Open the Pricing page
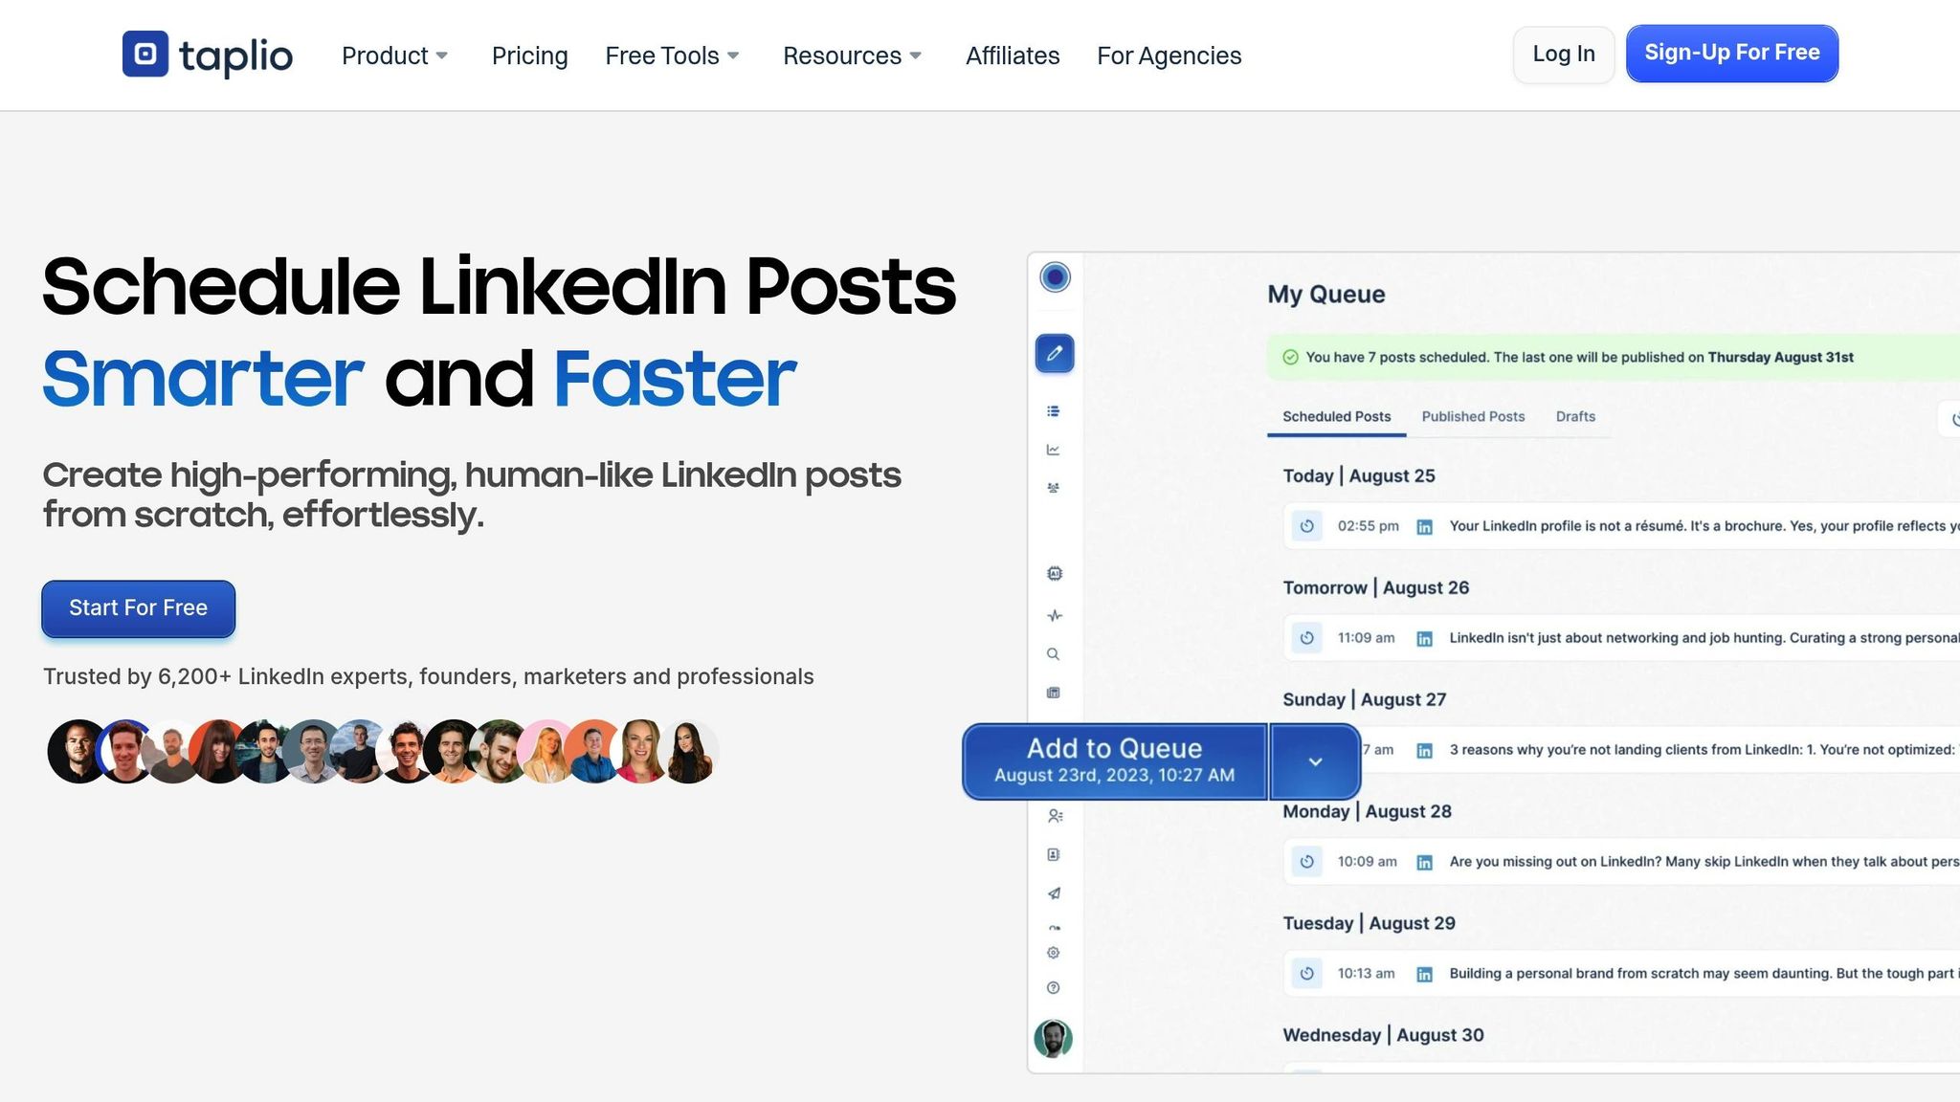Screen dimensions: 1960x1102 pyautogui.click(x=529, y=55)
